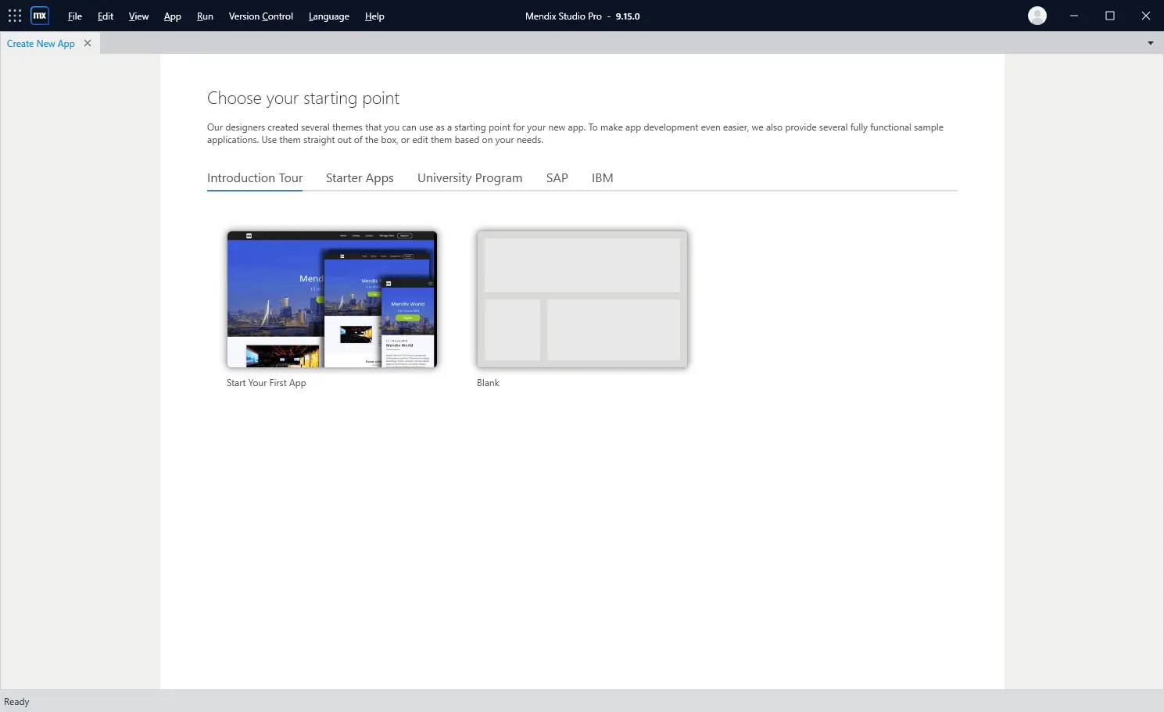Close the Create New App tab

click(88, 43)
